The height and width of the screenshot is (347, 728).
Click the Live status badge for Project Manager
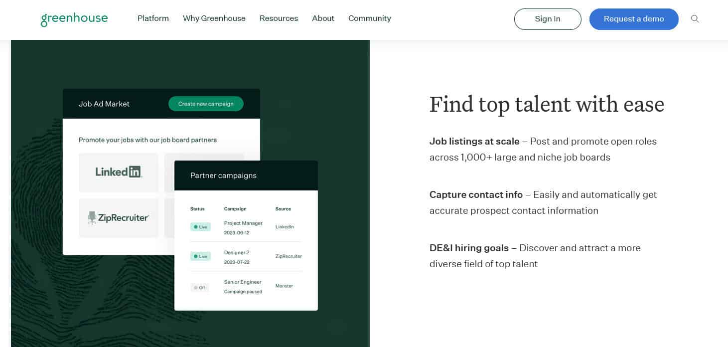pos(200,227)
